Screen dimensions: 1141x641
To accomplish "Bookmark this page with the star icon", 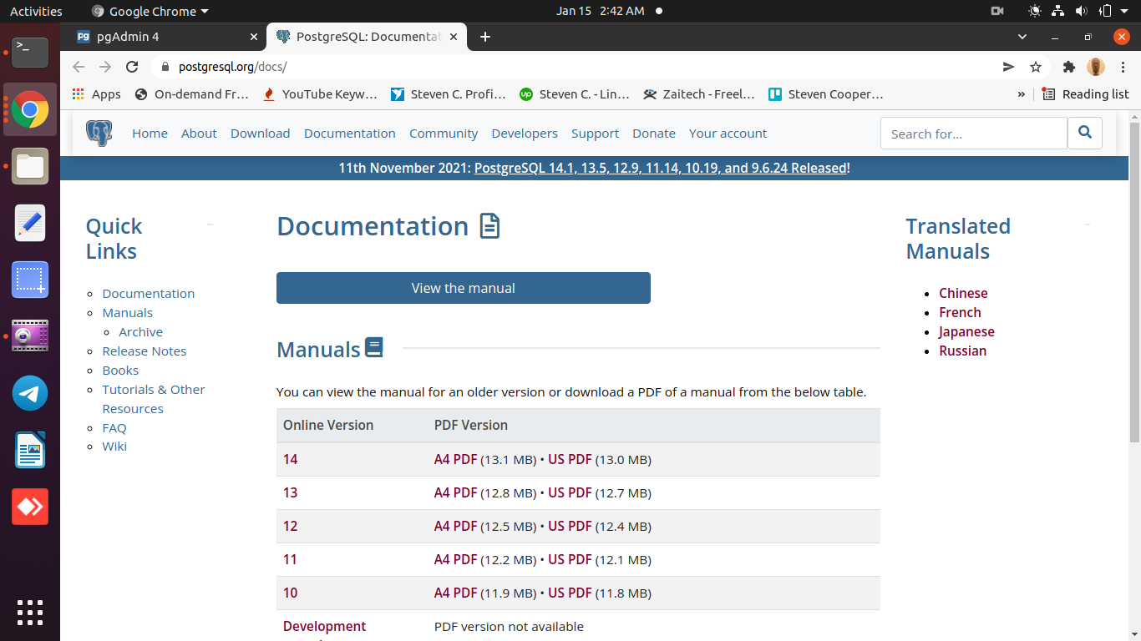I will (x=1036, y=67).
